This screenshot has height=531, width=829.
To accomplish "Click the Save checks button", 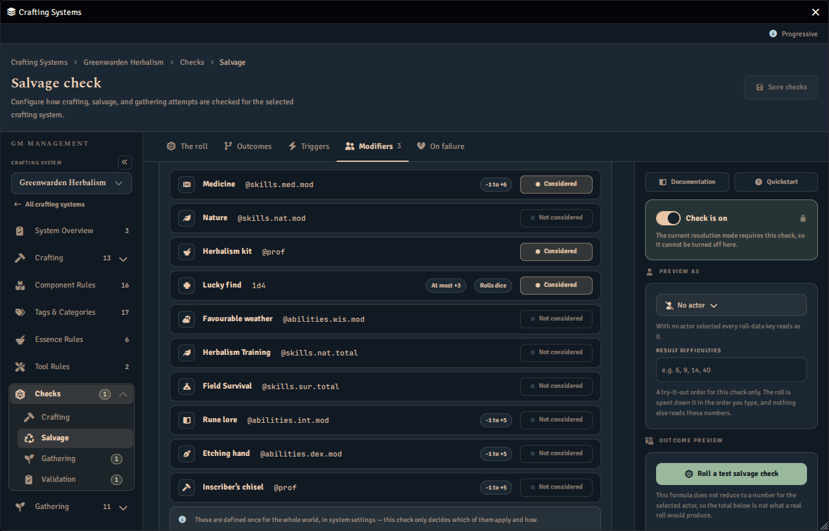I will point(781,87).
